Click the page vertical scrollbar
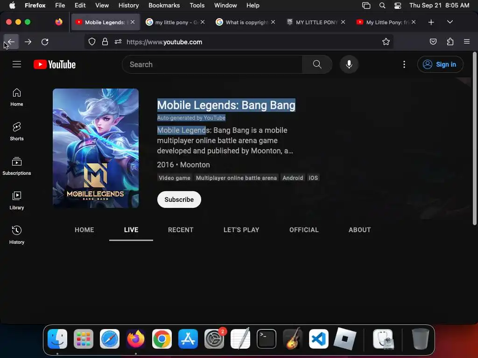Viewport: 478px width, 358px height. coord(474,138)
